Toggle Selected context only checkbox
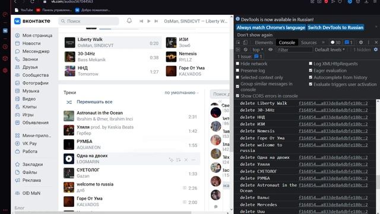Image resolution: width=380 pixels, height=214 pixels. point(237,77)
